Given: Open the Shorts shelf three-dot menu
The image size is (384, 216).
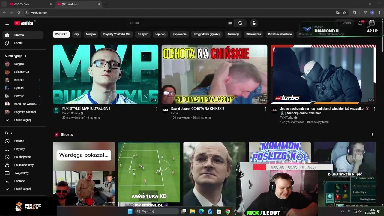Looking at the screenshot, I should pos(372,135).
